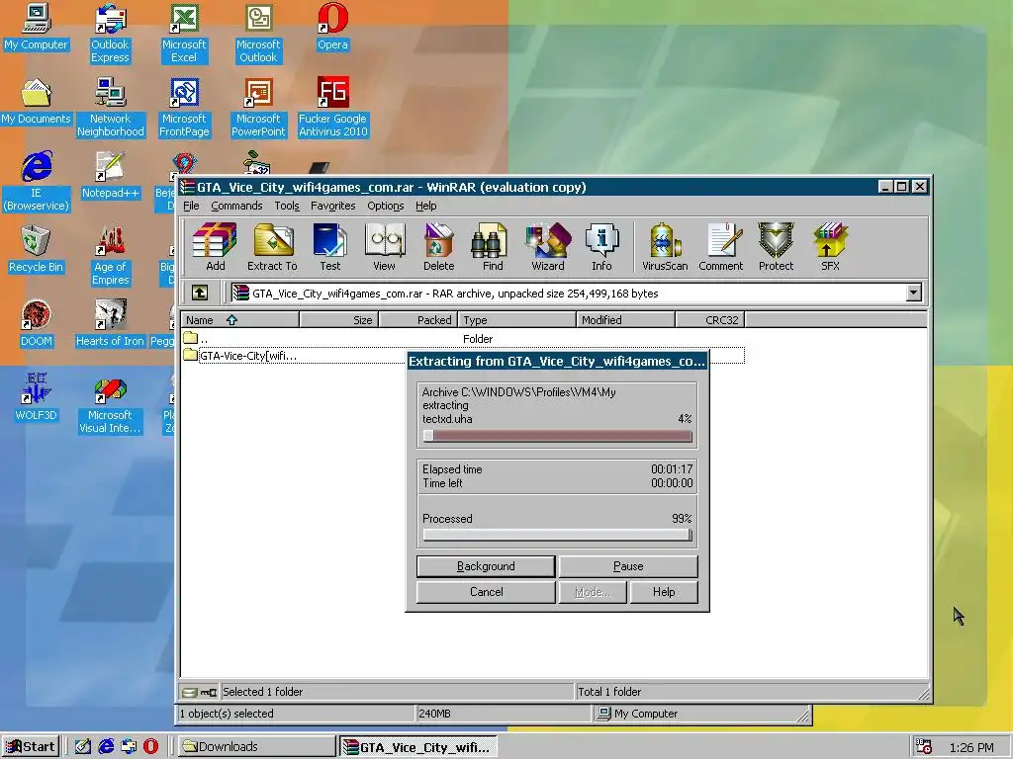
Task: Click the Comment toolbar icon
Action: [x=721, y=246]
